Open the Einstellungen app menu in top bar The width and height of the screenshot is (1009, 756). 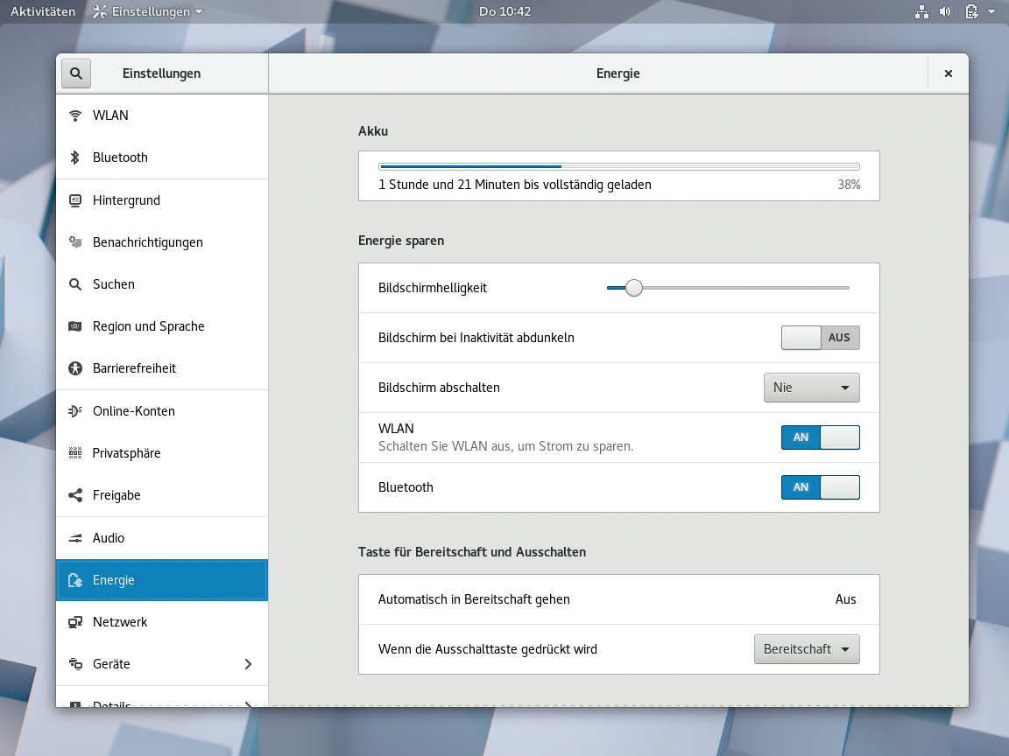147,11
